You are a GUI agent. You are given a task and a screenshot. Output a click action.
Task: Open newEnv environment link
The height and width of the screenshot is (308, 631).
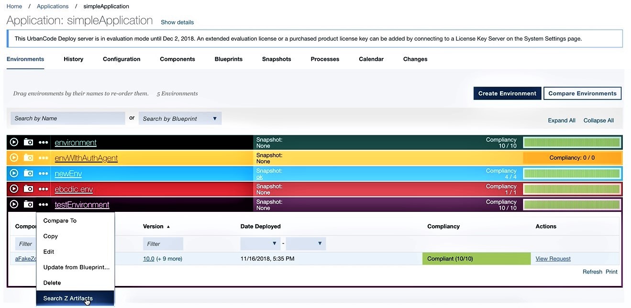pos(68,174)
